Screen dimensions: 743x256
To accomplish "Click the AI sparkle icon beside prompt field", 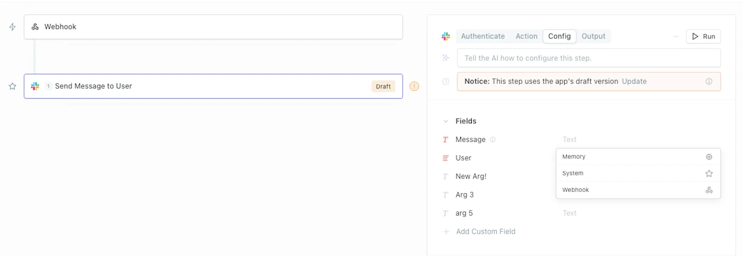I will point(446,58).
